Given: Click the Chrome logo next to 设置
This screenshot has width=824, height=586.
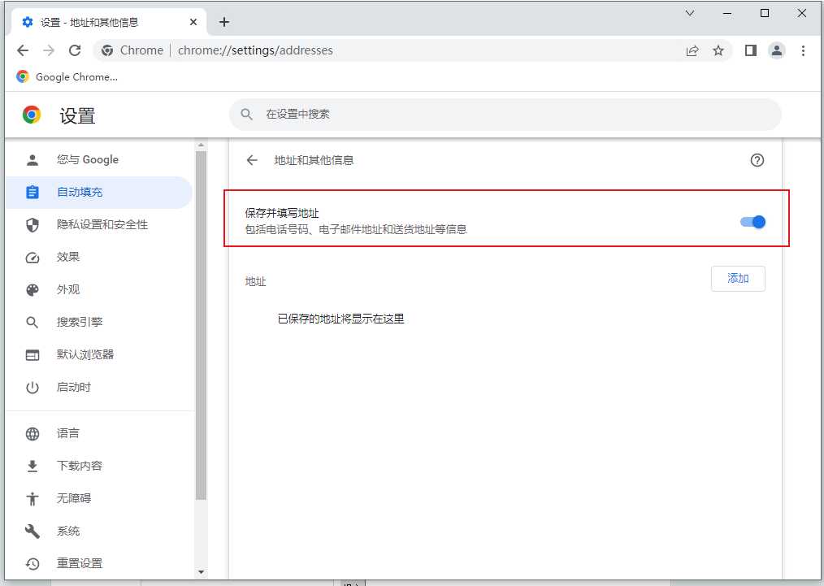Looking at the screenshot, I should (32, 115).
